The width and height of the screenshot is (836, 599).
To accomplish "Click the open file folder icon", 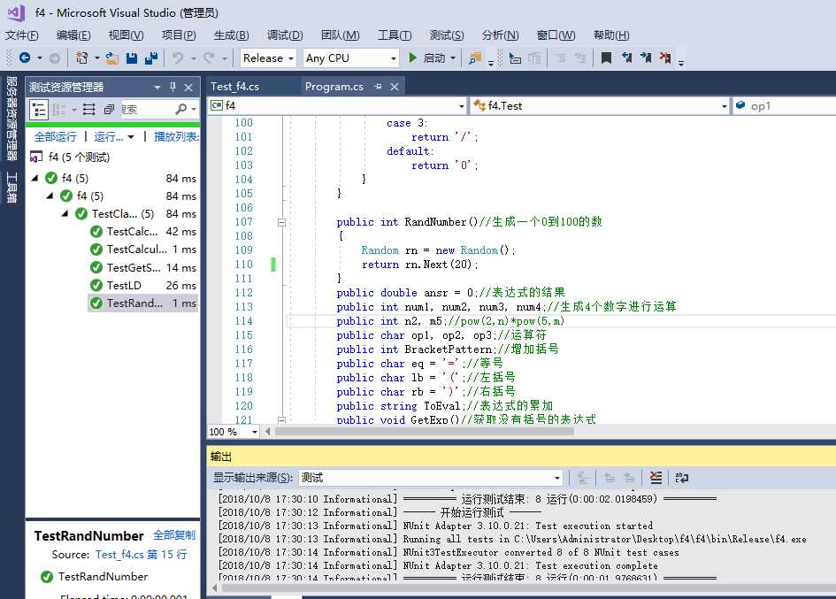I will point(112,58).
